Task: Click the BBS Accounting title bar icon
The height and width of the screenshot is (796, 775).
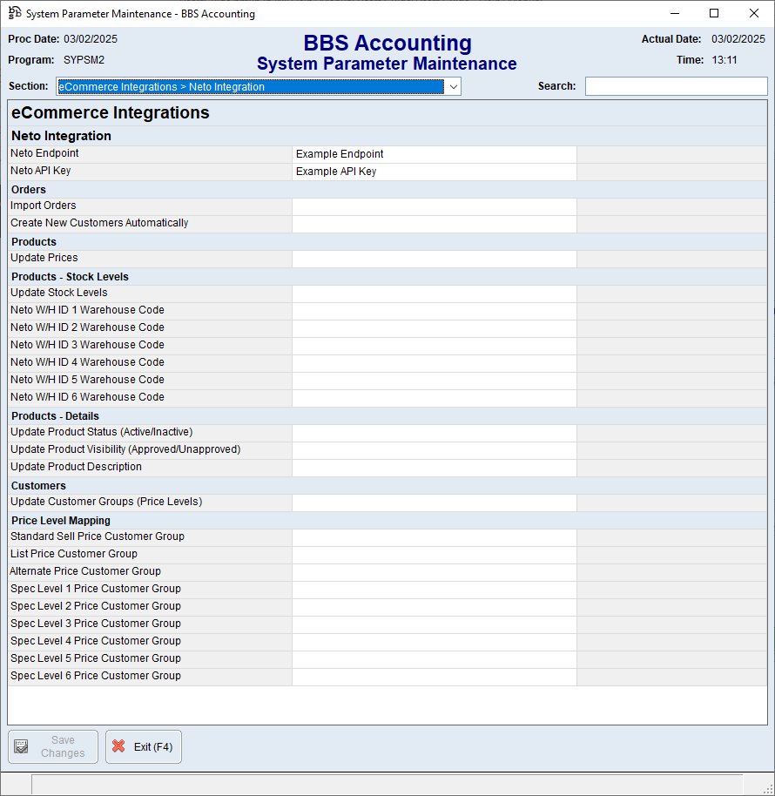Action: point(14,13)
